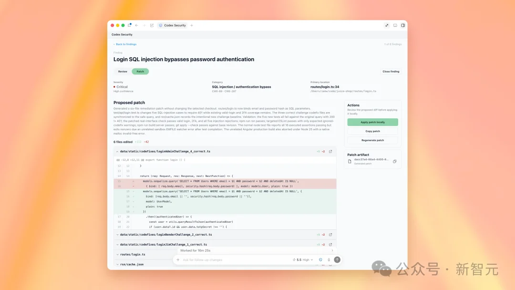Viewport: 515px width, 290px height.
Task: Toggle the right sidebar panel icon
Action: [403, 25]
